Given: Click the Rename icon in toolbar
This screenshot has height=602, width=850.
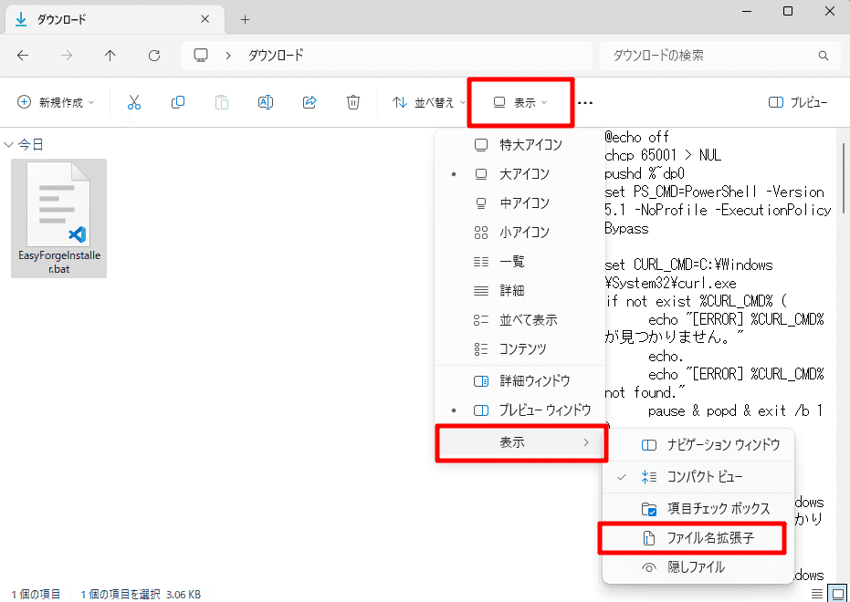Looking at the screenshot, I should click(x=266, y=102).
